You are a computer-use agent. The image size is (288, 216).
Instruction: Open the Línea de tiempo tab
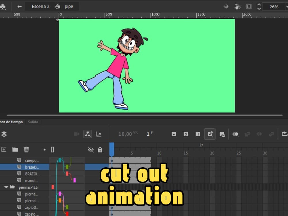tap(12, 122)
